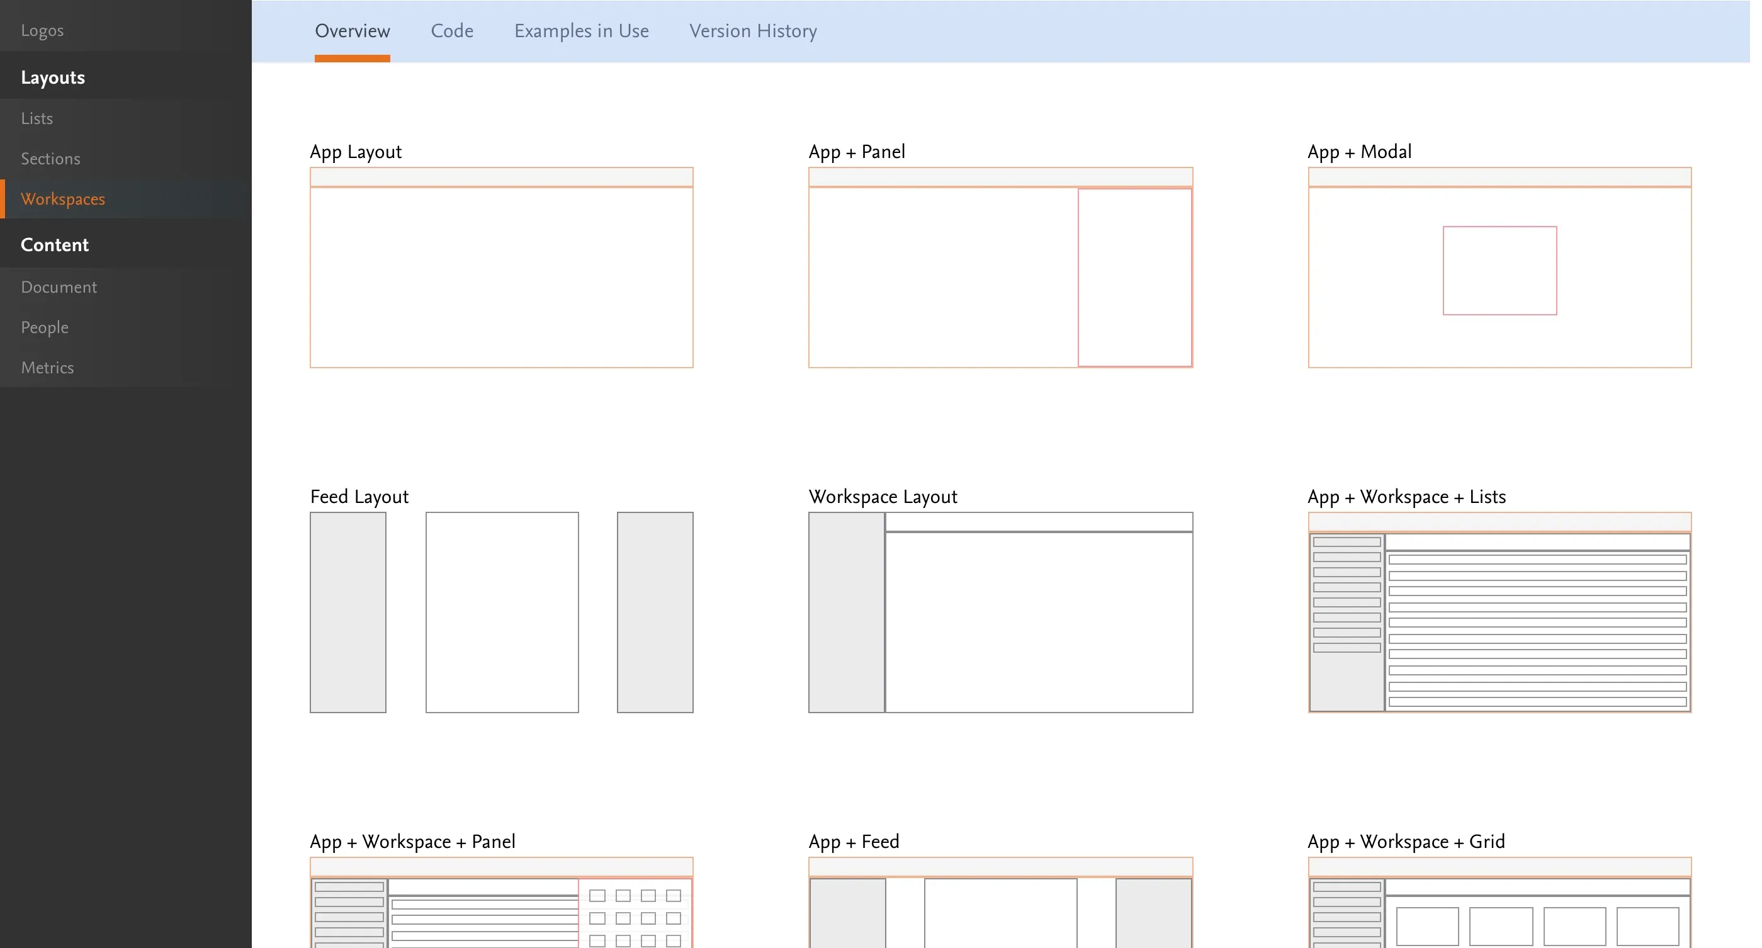
Task: Click the Feed Layout title text
Action: tap(359, 497)
